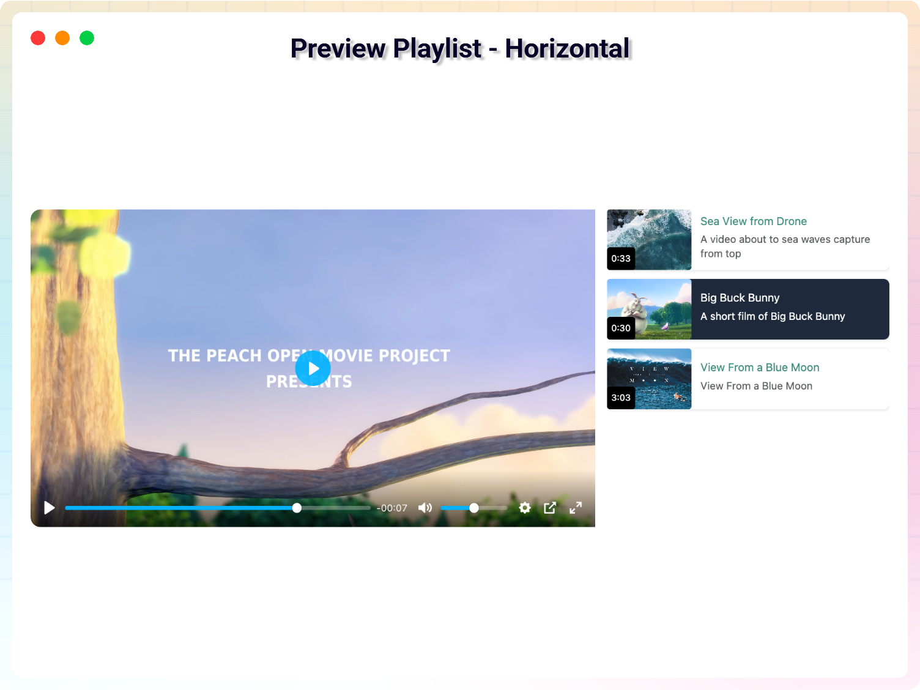Screen dimensions: 920x690
Task: Select the Sea View from Drone thumbnail
Action: (x=649, y=240)
